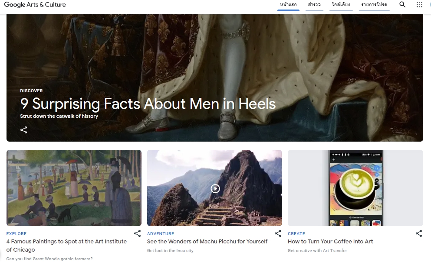Click the CREATE category label

click(x=296, y=234)
